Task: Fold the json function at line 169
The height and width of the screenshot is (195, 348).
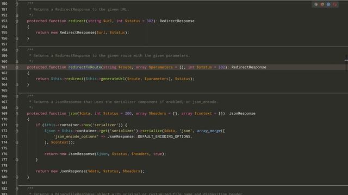Action: point(17,113)
